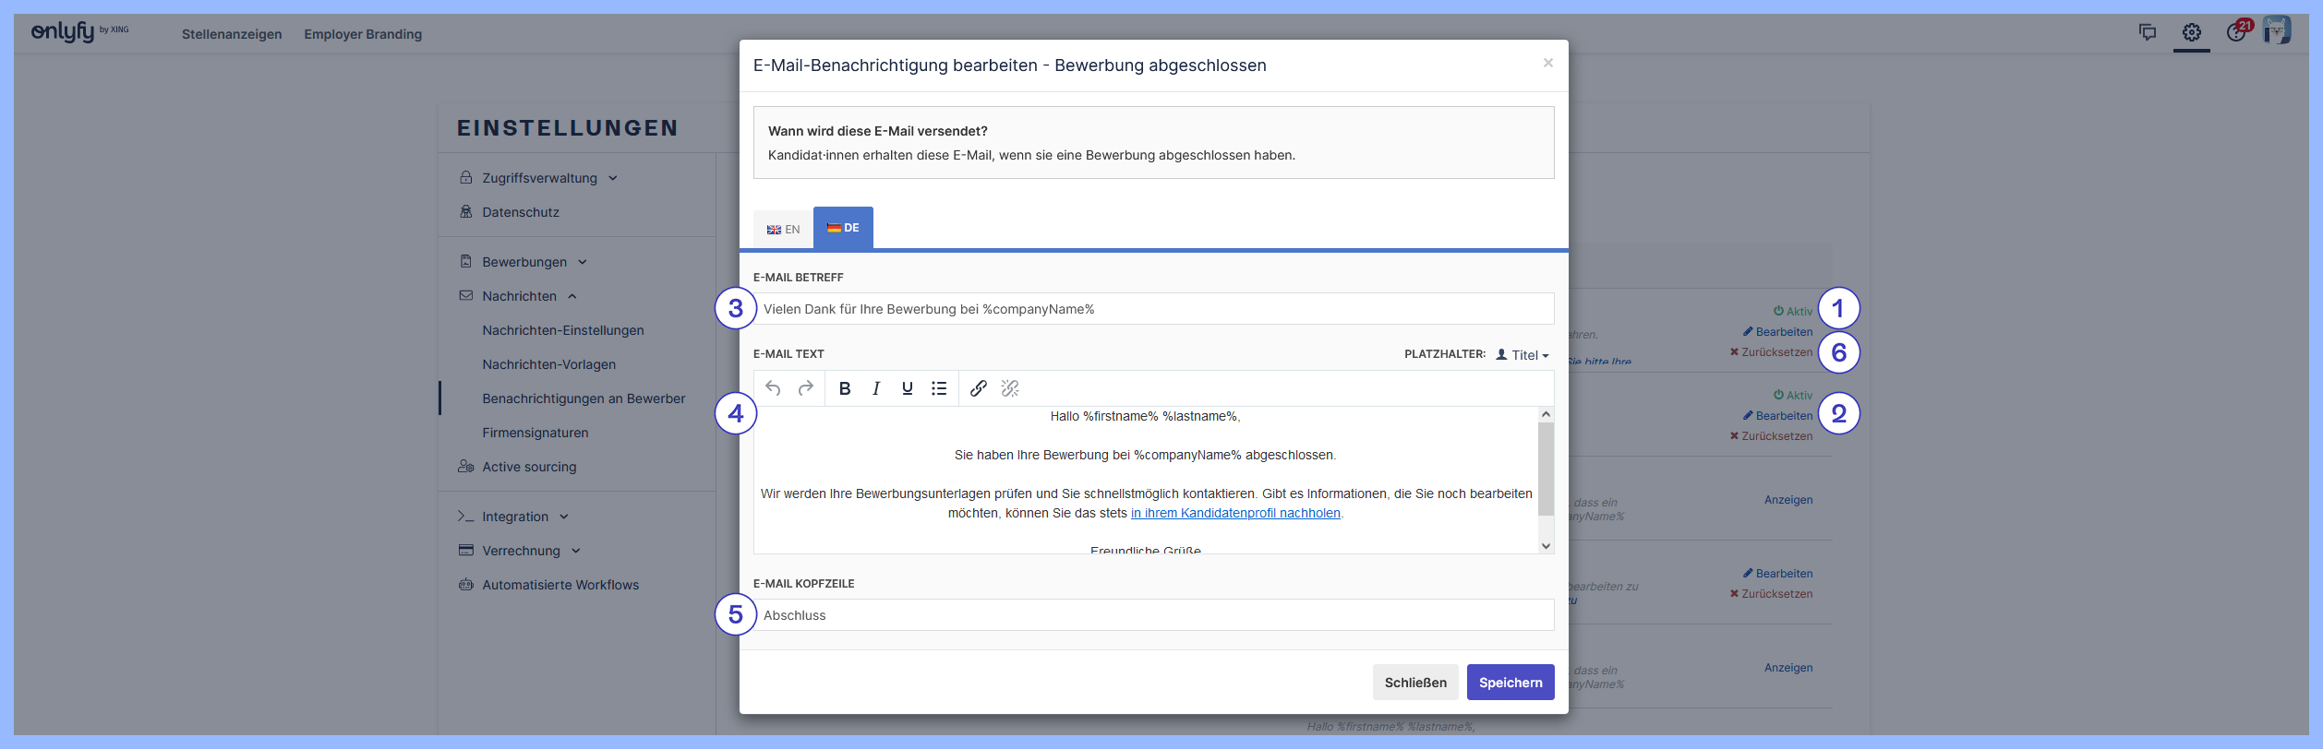Expand the Zugriffsverwaltung menu section
The image size is (2323, 749).
point(539,178)
